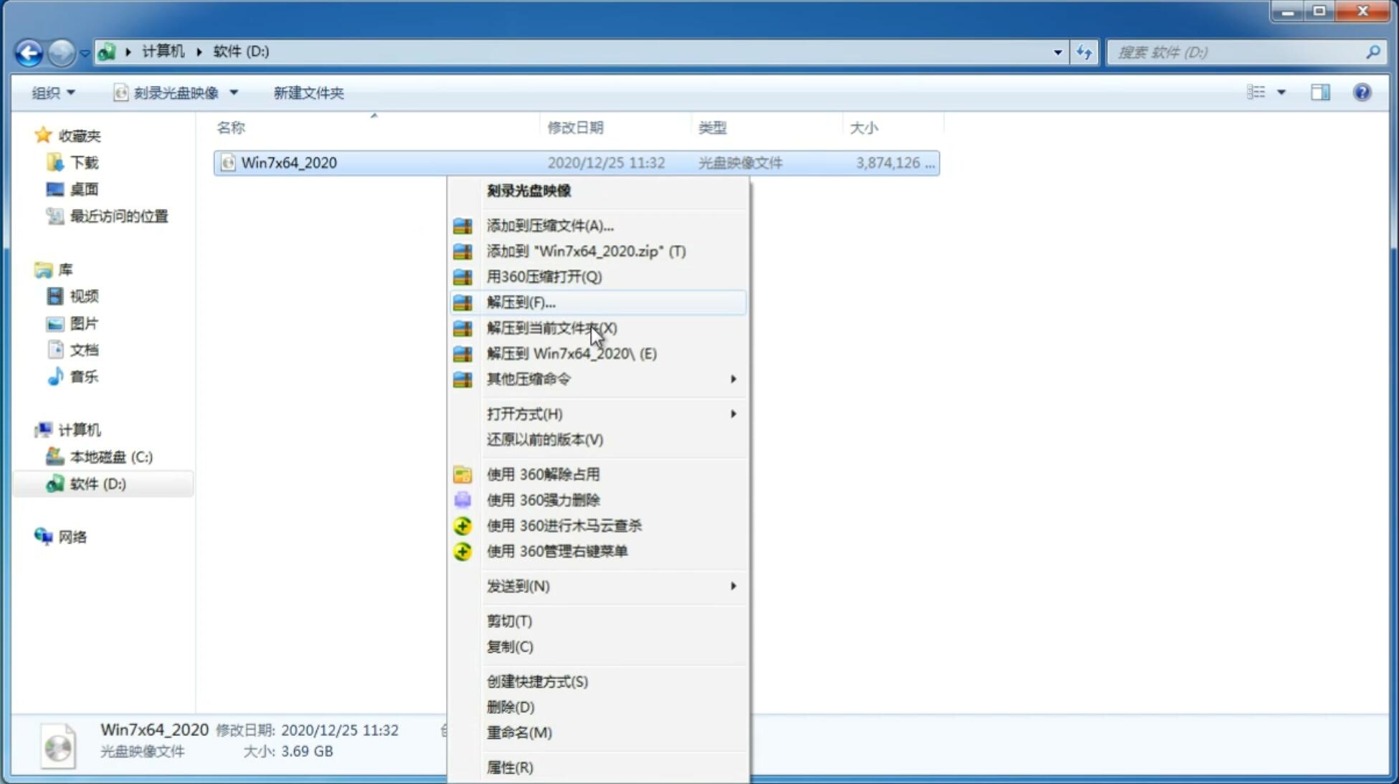Click 使用360解除占用 icon
This screenshot has height=784, width=1399.
pos(461,474)
